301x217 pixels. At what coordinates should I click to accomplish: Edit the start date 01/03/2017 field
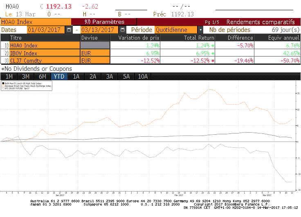coord(46,30)
